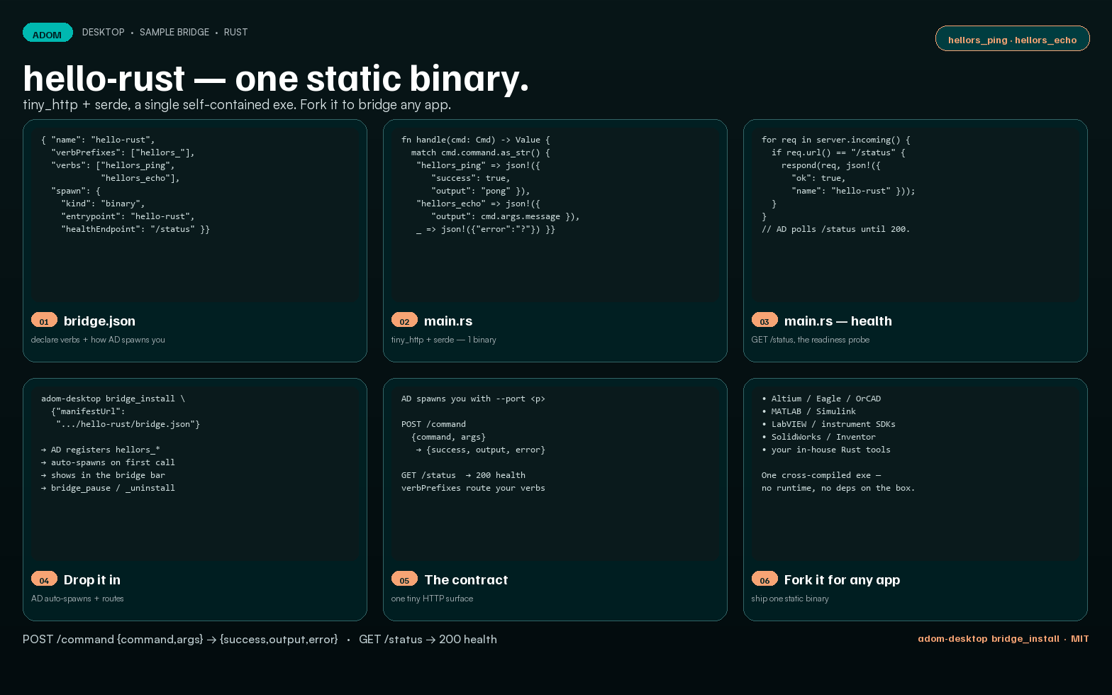This screenshot has height=695, width=1112.
Task: Select the 04 badge beside Drop it in
Action: click(x=44, y=579)
